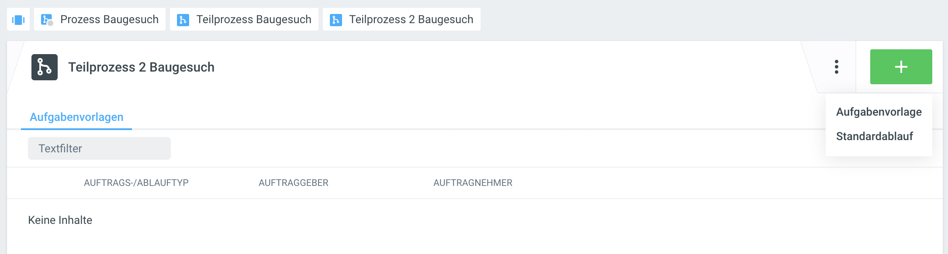Click the icon beside Teilprozess Baugesuch breadcrumb
The width and height of the screenshot is (948, 254).
(183, 20)
